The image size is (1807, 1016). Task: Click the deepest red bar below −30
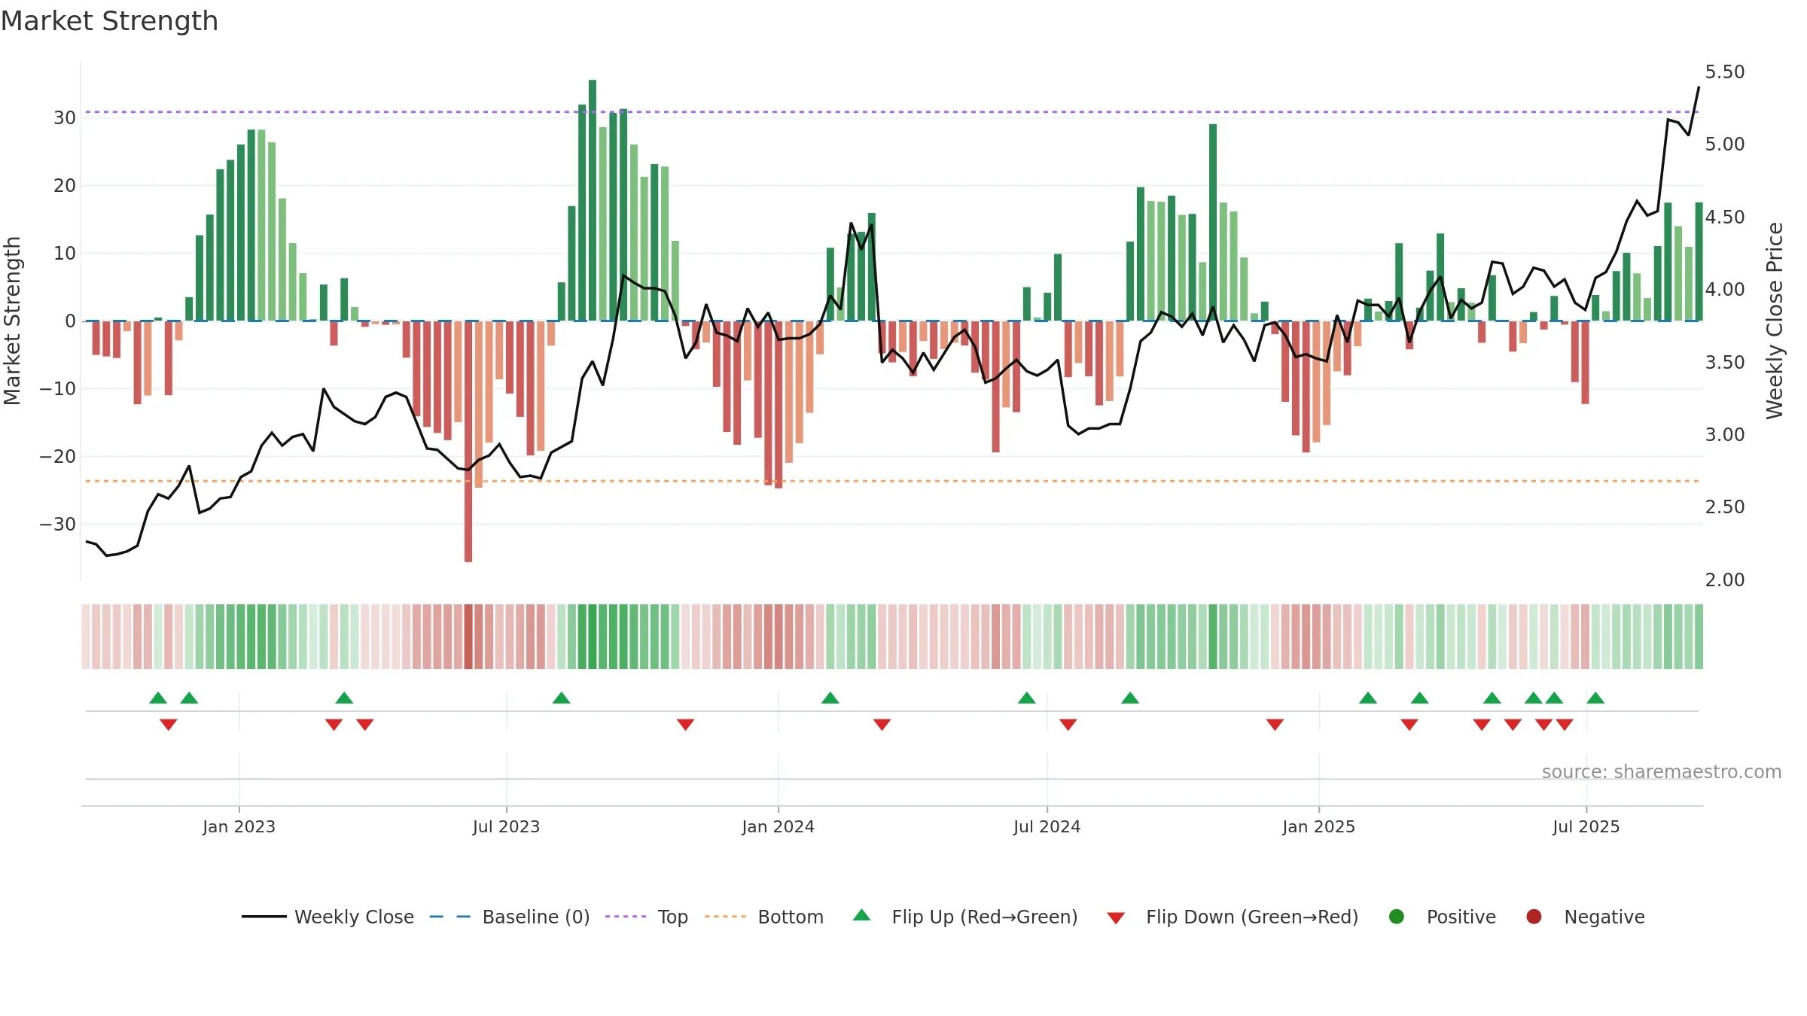tap(468, 442)
